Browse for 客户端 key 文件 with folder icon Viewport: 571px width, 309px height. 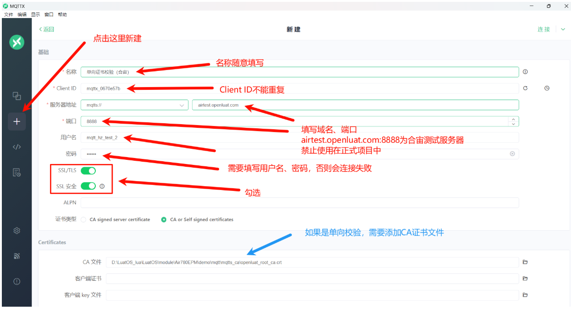coord(525,295)
